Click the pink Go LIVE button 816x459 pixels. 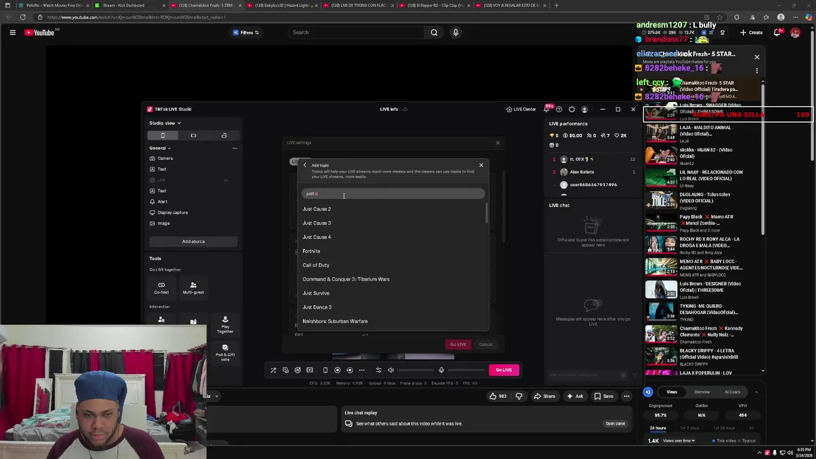(504, 370)
